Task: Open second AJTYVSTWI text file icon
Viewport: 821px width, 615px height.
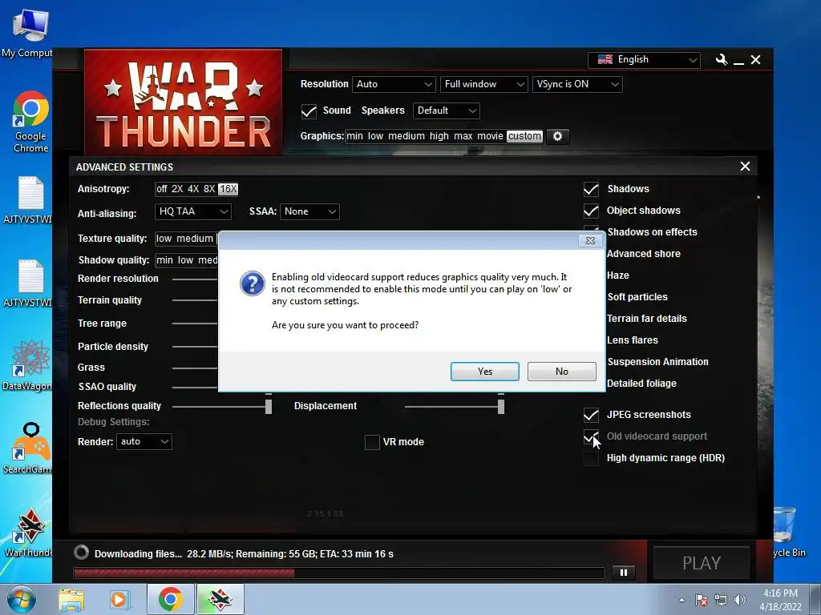Action: (29, 283)
